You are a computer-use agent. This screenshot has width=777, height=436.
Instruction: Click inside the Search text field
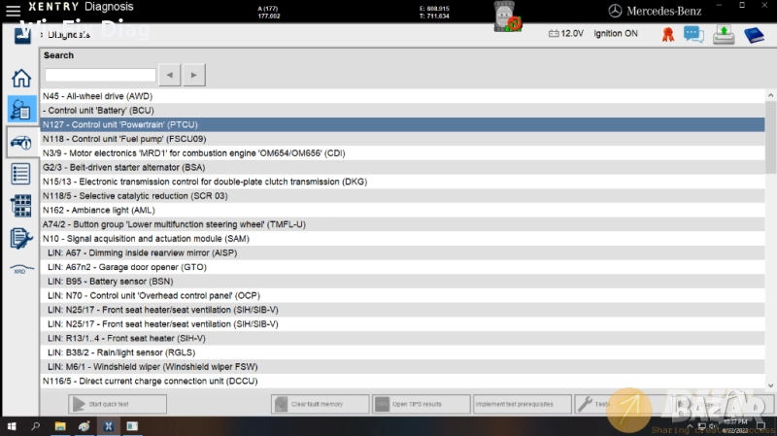100,75
